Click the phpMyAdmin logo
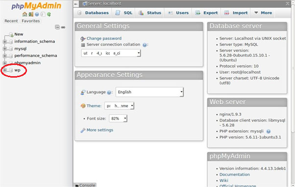295x187 pixels. pyautogui.click(x=36, y=6)
